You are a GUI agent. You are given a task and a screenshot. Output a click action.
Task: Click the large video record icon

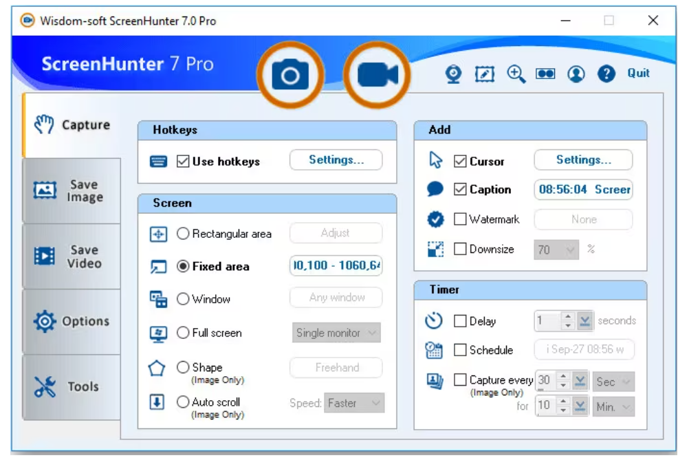point(377,75)
